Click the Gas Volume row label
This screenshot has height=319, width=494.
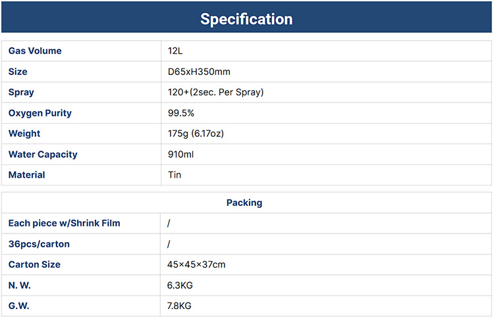(35, 51)
